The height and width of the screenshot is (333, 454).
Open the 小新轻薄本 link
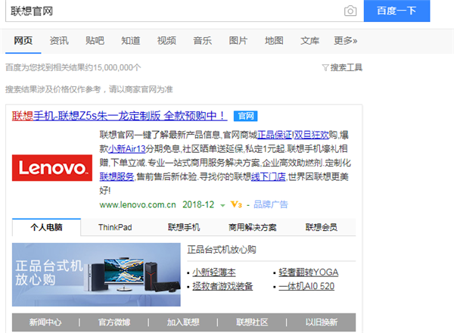point(214,272)
